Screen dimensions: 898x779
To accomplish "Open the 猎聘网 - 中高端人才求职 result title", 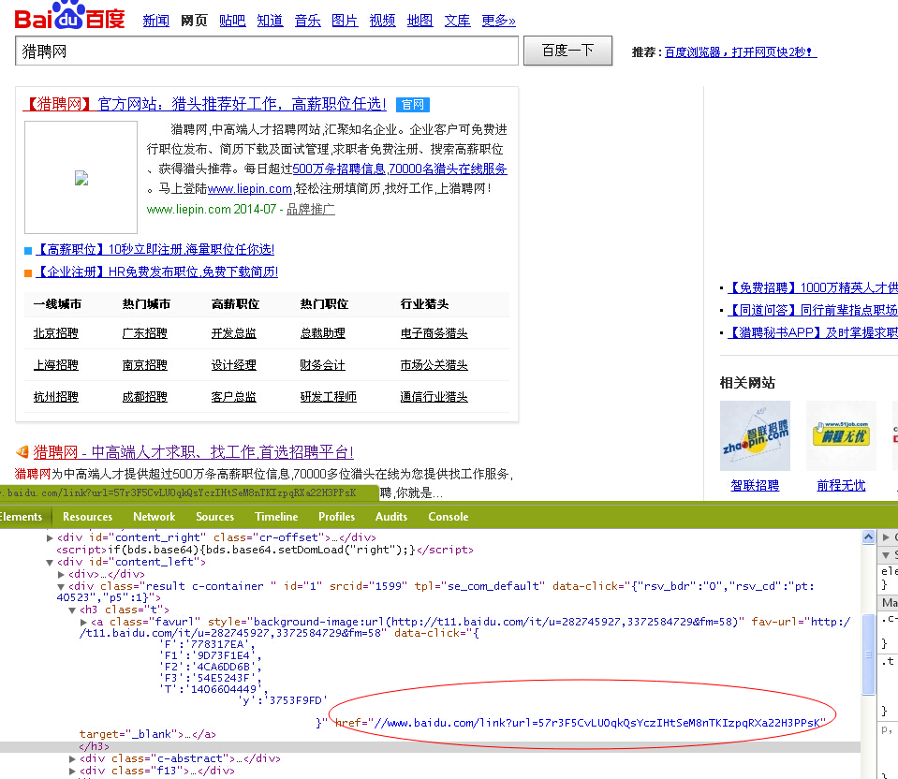I will [193, 452].
